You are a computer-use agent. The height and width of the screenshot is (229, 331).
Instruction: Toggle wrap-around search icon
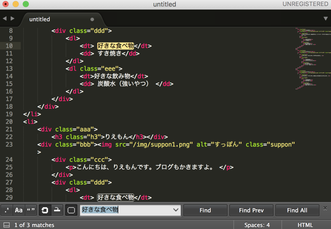pyautogui.click(x=45, y=210)
